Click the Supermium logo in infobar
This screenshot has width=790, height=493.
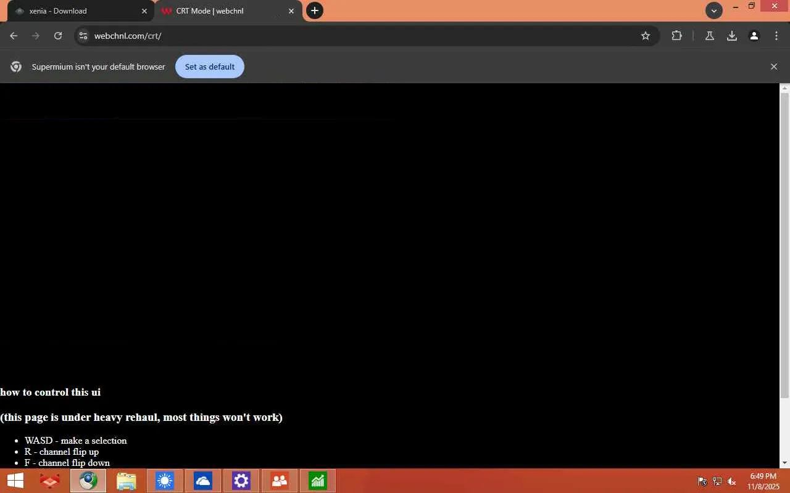pyautogui.click(x=16, y=67)
